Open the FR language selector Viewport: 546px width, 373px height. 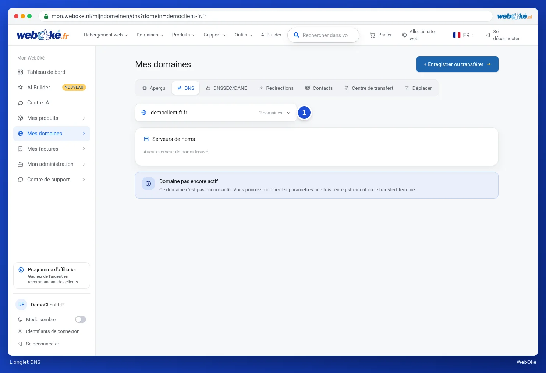(464, 35)
